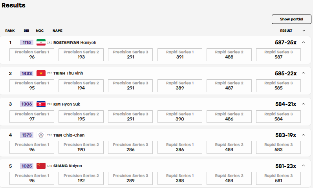The width and height of the screenshot is (313, 188).
Task: Sort by the RANK column header
Action: 10,31
